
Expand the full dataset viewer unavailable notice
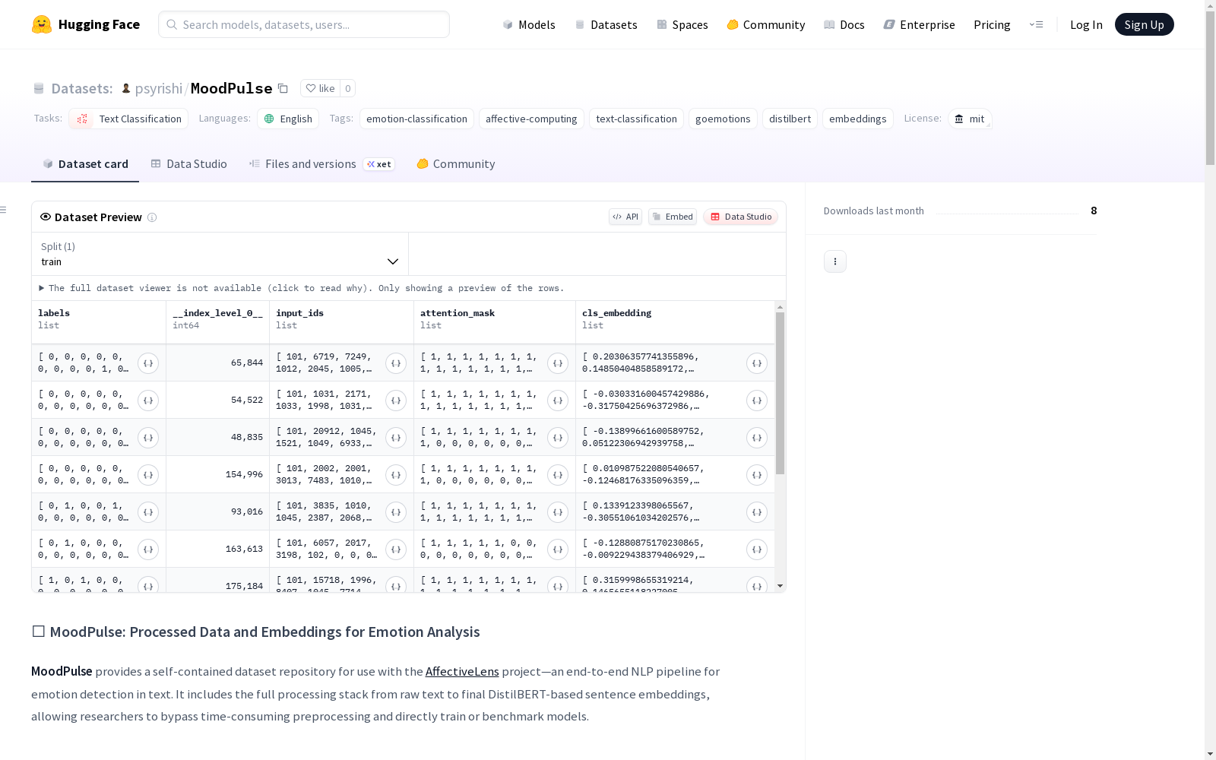[x=302, y=288]
